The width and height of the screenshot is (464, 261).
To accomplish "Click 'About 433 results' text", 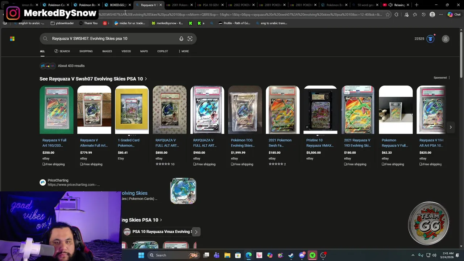I will pos(71,66).
